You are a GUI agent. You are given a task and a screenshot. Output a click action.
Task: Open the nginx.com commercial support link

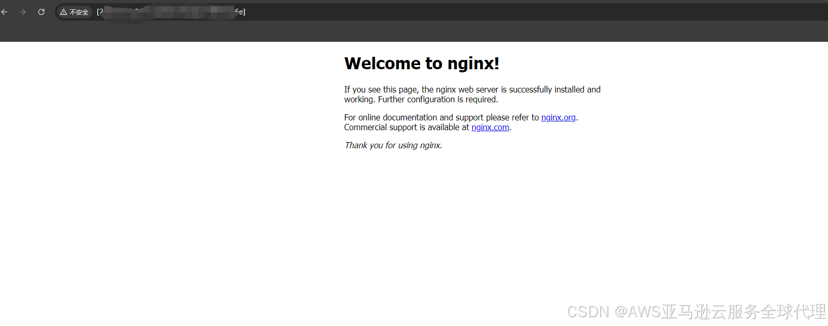[490, 127]
